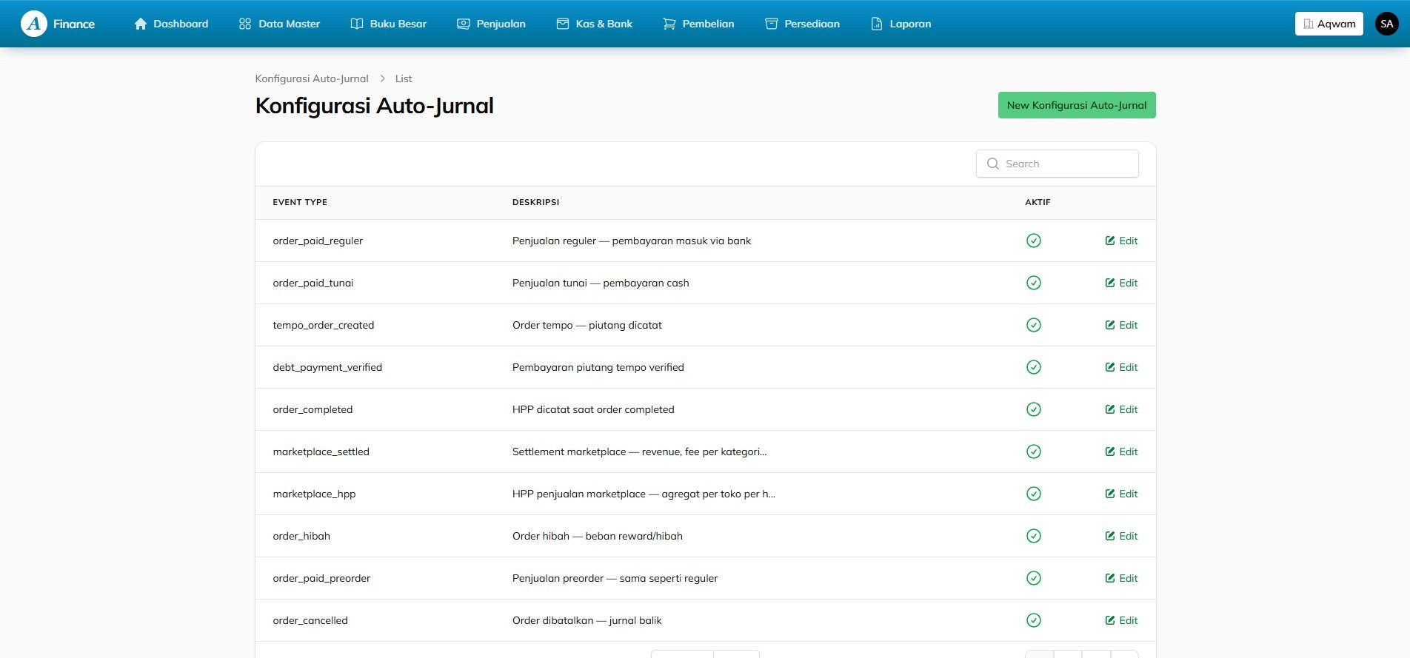Edit the marketplace_hpp row
The image size is (1410, 658).
point(1121,494)
